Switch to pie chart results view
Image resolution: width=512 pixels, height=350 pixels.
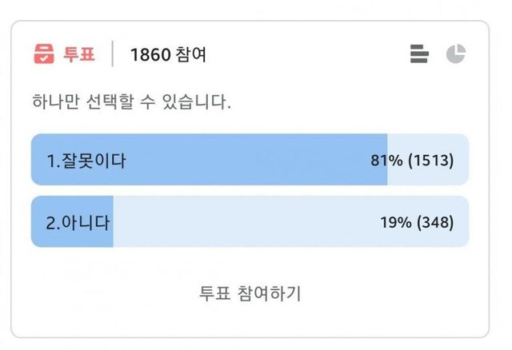tap(456, 54)
